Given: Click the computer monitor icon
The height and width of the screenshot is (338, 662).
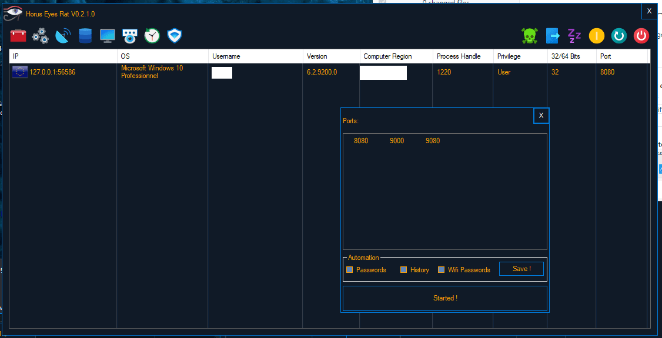Looking at the screenshot, I should pos(108,36).
